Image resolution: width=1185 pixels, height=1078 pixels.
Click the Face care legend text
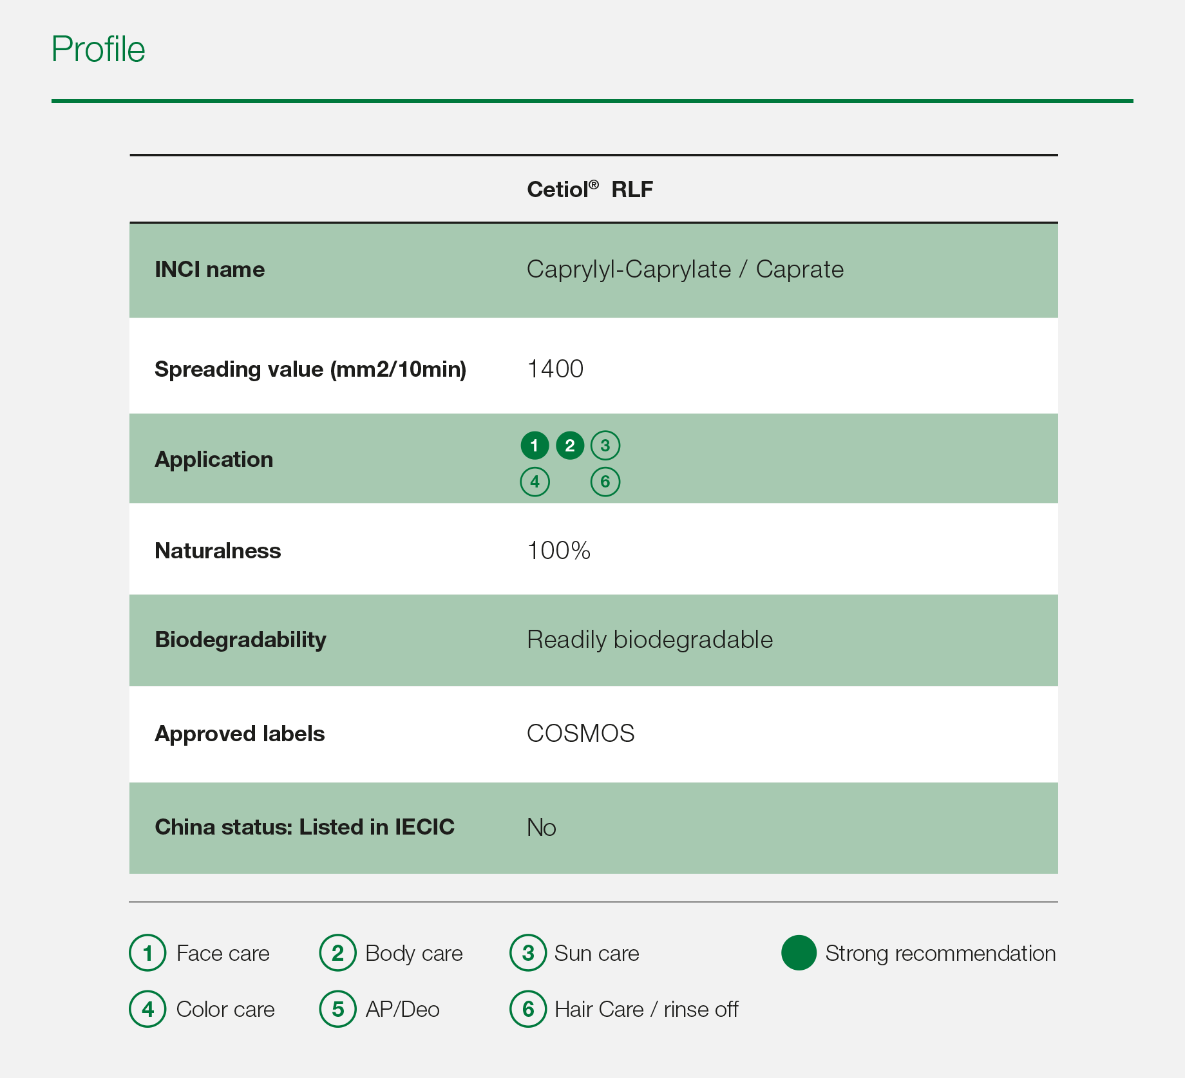pyautogui.click(x=223, y=953)
